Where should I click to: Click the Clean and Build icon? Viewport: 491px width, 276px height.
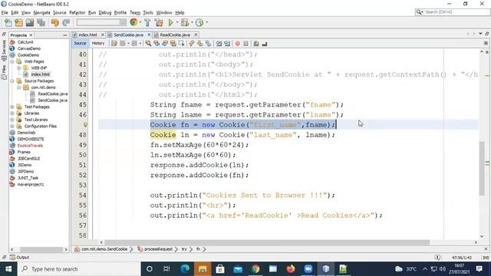(159, 22)
